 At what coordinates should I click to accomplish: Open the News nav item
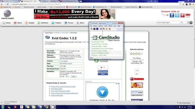(18, 23)
